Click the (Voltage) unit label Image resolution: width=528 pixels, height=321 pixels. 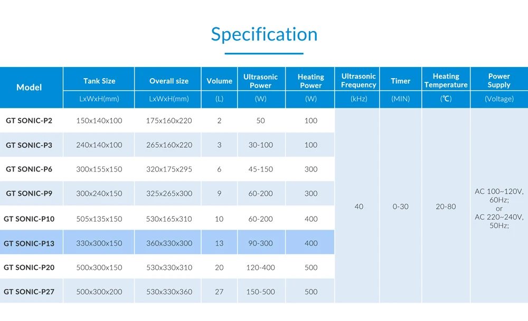pos(499,99)
